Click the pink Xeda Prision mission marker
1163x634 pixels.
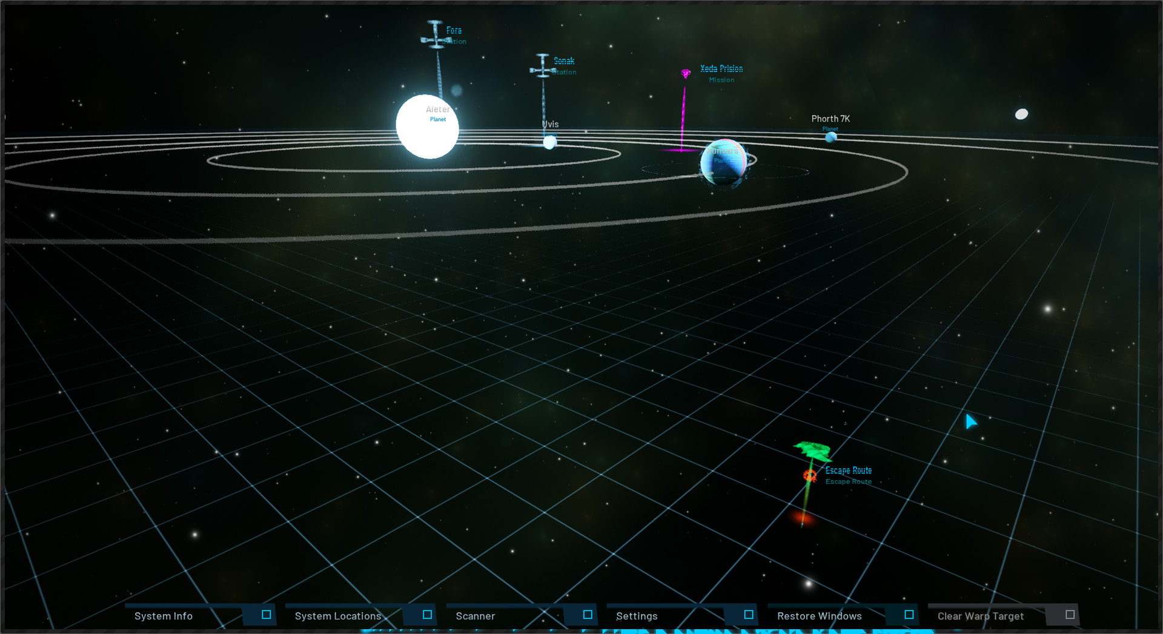click(684, 73)
